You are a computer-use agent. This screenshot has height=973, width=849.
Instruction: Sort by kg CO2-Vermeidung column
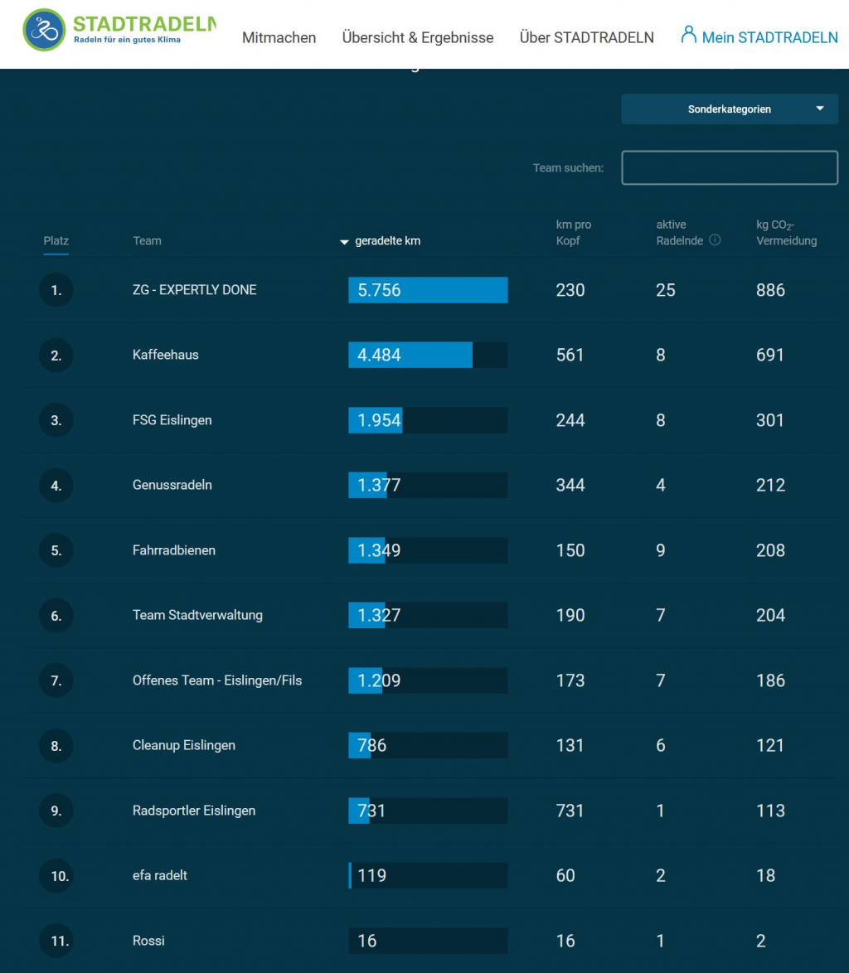(786, 233)
